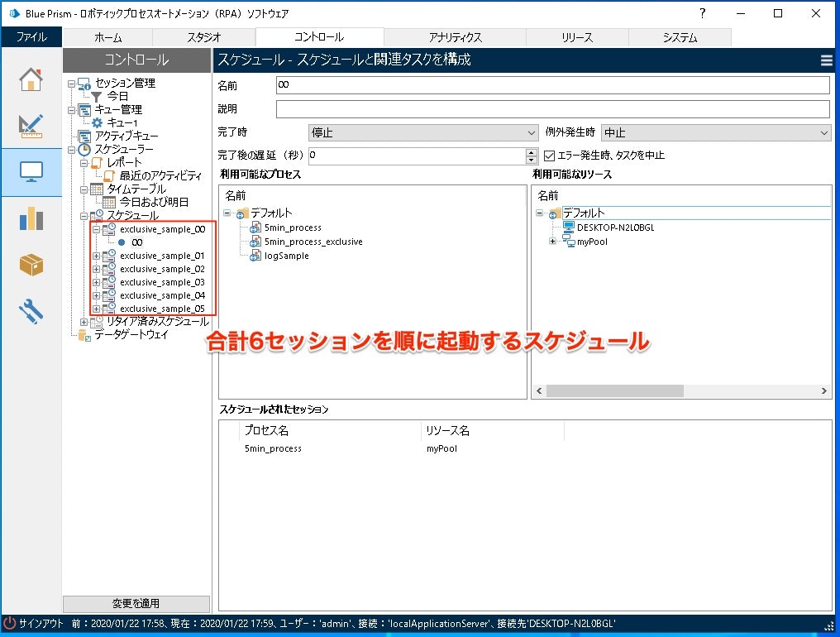840x637 pixels.
Task: Click the resources scrollbar left arrow
Action: coord(539,390)
